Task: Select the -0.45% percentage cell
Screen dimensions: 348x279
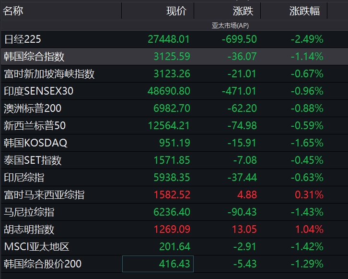Action: tap(307, 160)
